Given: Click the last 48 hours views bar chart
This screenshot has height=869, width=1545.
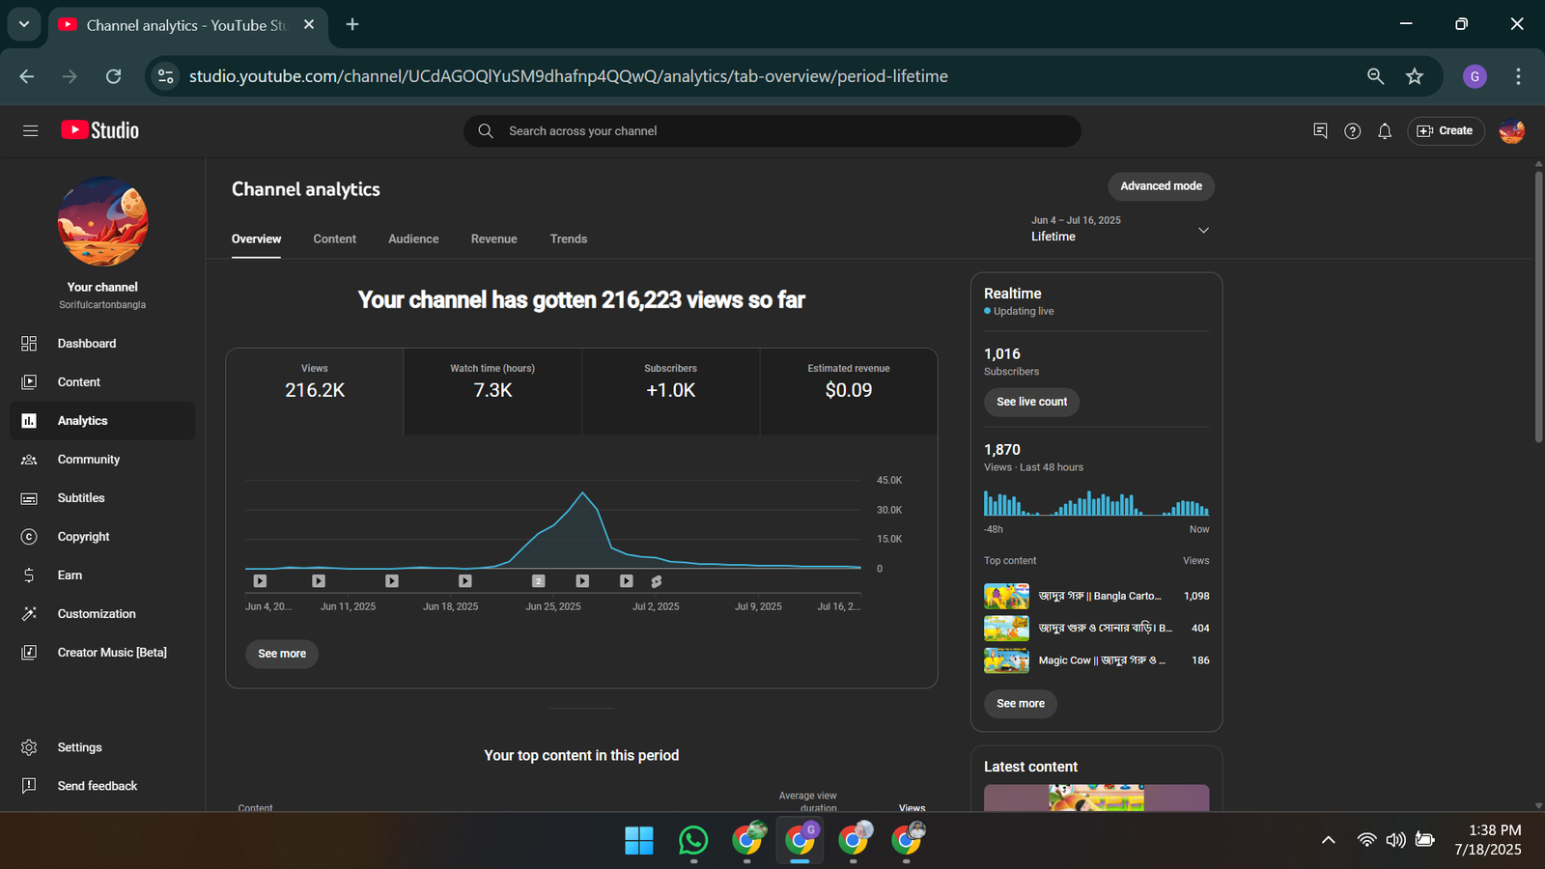Looking at the screenshot, I should coord(1097,502).
